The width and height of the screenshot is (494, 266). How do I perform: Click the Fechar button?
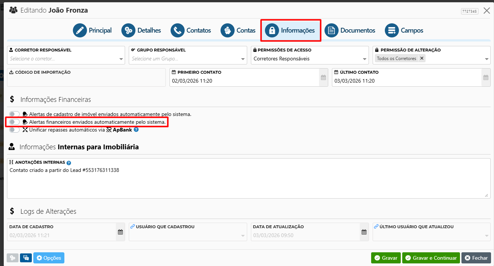(x=476, y=258)
